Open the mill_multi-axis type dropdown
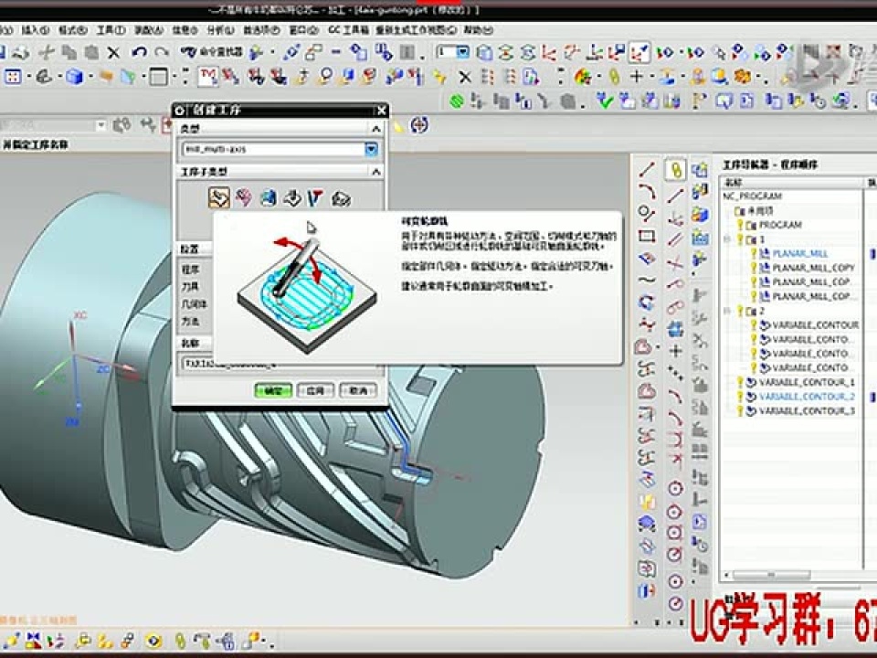Screen dimensions: 877x658 pyautogui.click(x=373, y=150)
